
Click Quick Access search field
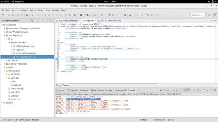coord(198,15)
